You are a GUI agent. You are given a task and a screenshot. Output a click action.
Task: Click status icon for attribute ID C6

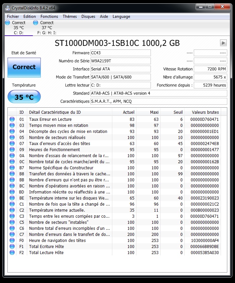pos(12,228)
